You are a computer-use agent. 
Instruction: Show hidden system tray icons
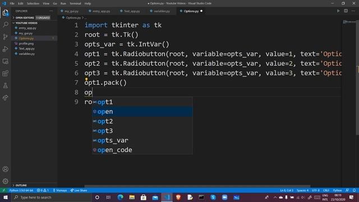click(275, 197)
